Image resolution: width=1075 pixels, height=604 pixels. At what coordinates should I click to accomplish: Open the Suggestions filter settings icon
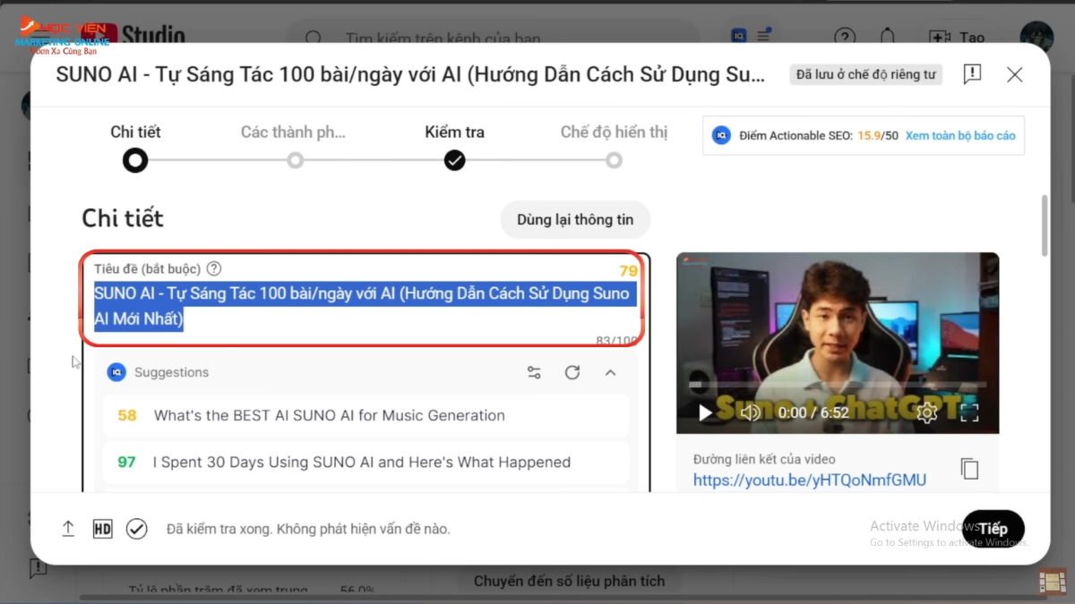534,372
